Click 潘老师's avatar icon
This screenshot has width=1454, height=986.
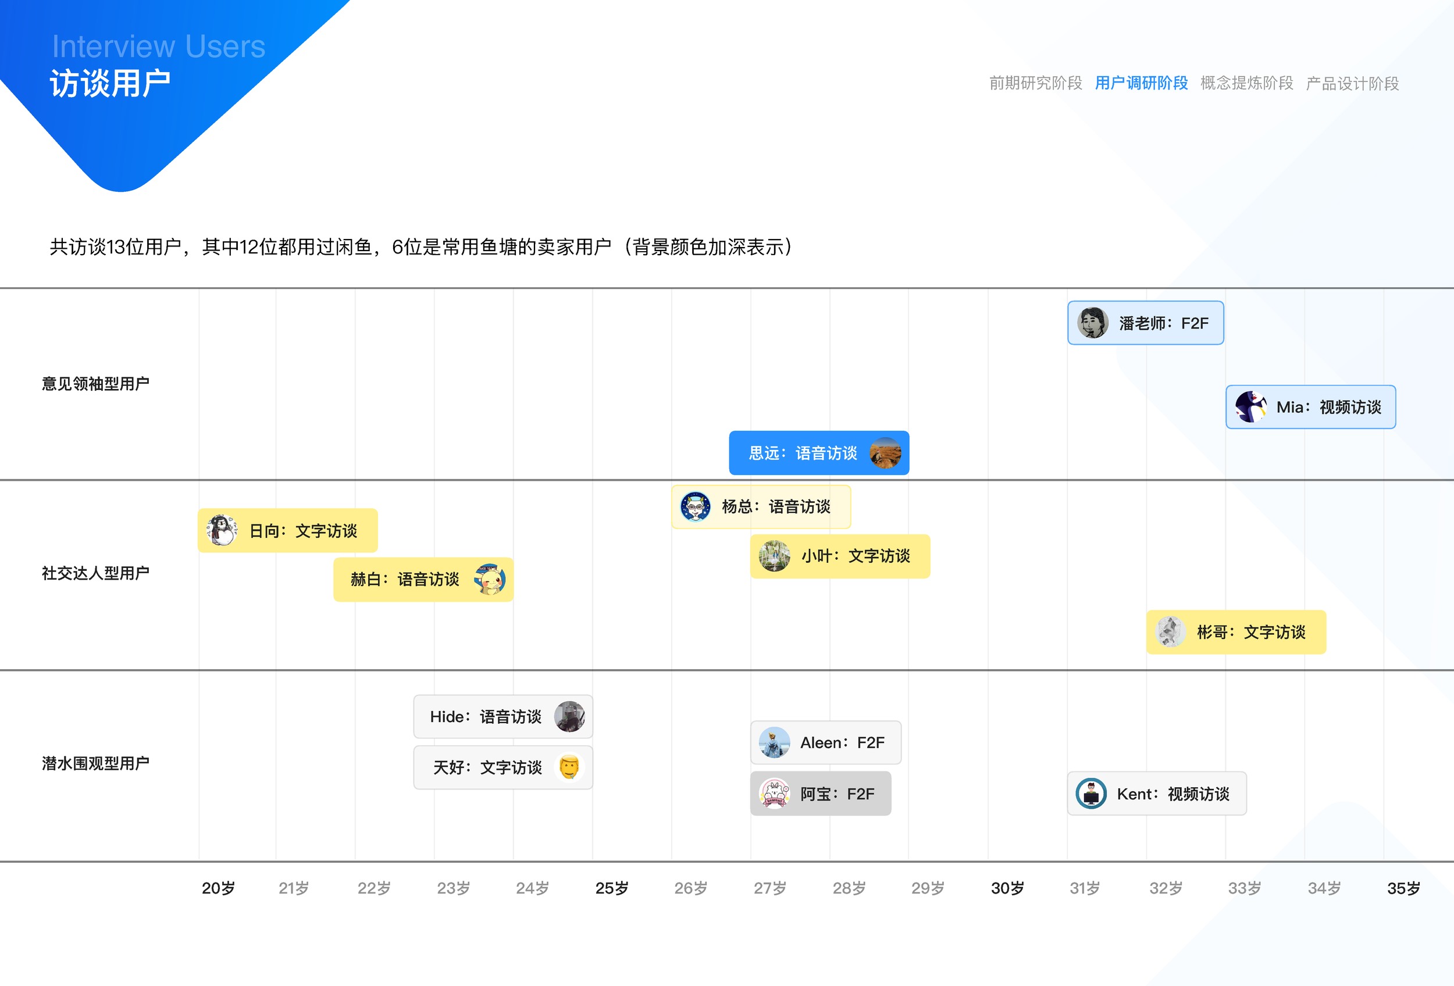click(1092, 323)
